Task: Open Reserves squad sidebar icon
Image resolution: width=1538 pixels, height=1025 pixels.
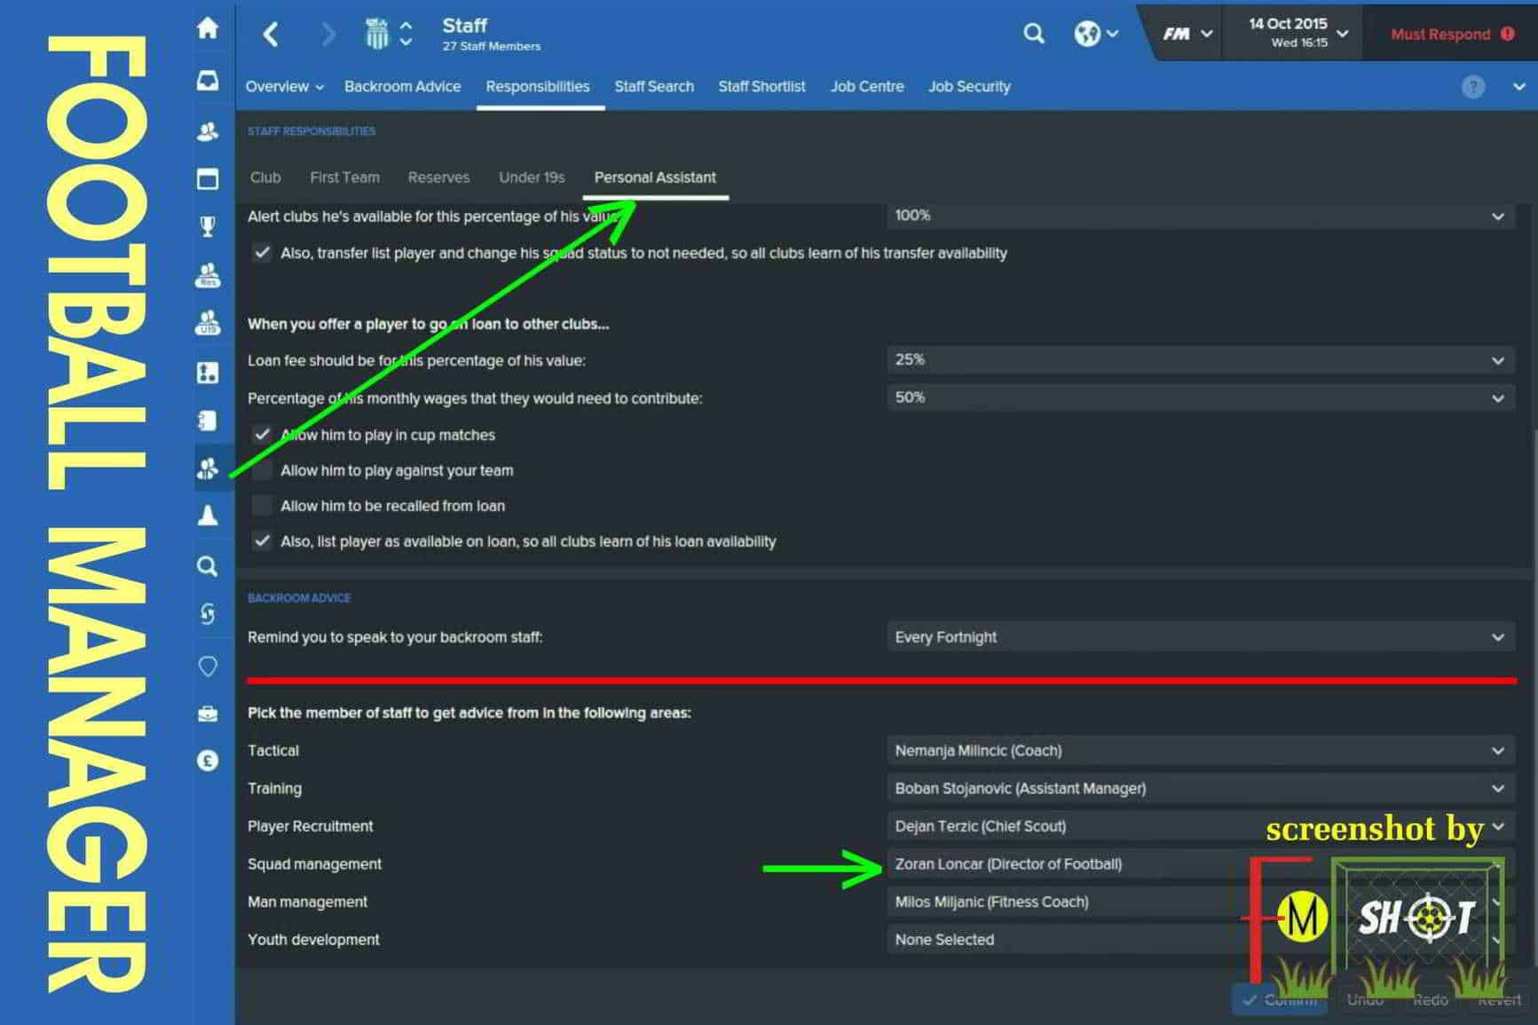Action: pos(208,275)
